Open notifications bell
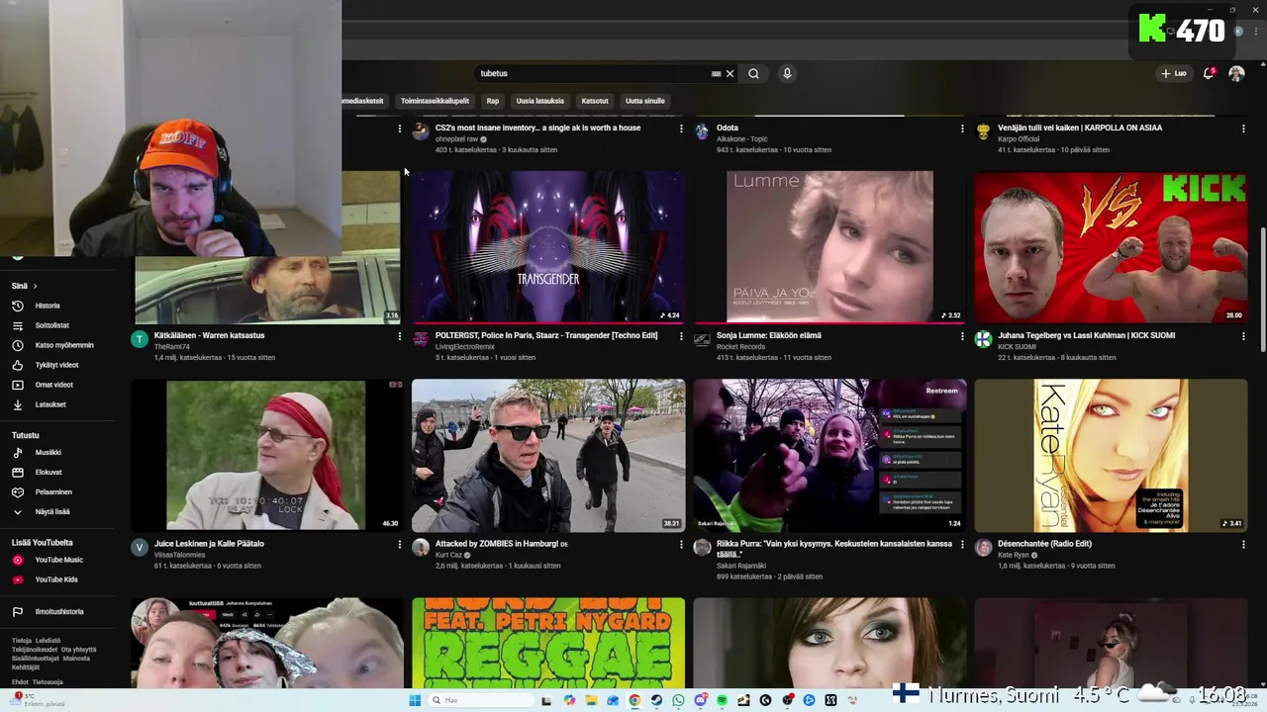 coord(1208,73)
